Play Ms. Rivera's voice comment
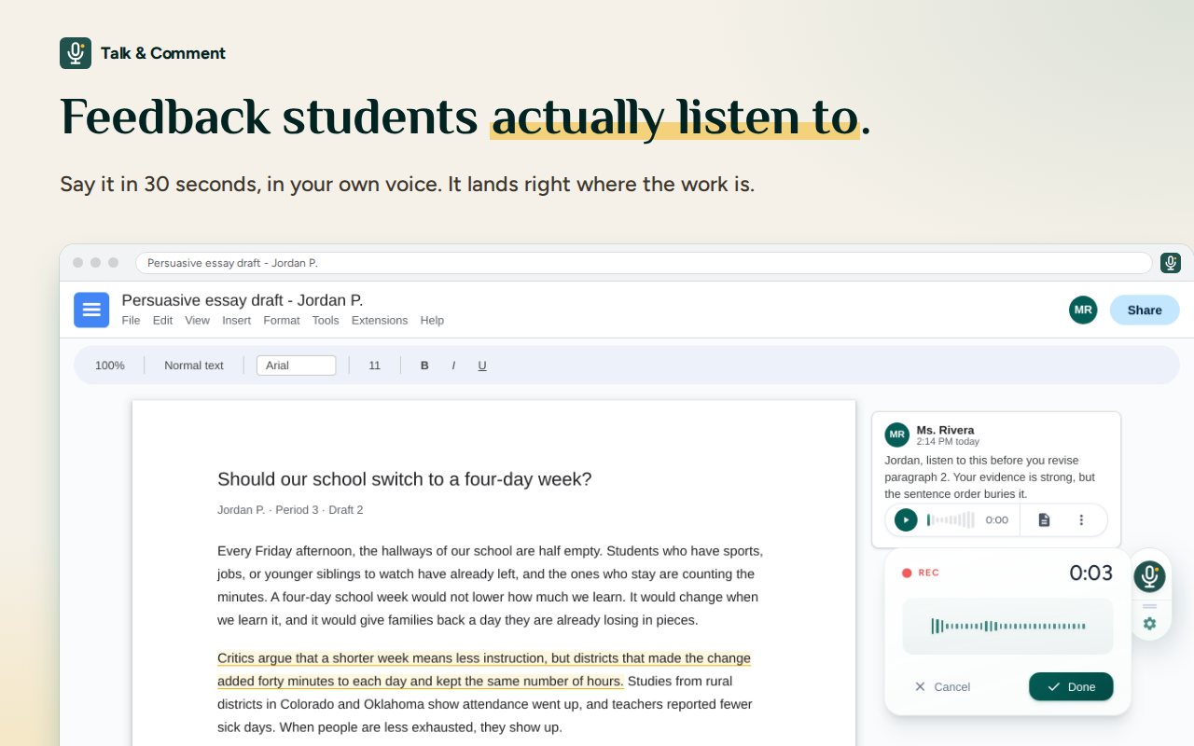 [x=906, y=520]
